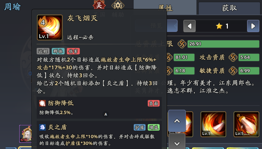The height and width of the screenshot is (149, 262).
Task: Click the S-rank badge beside 总资质上限
Action: (182, 44)
